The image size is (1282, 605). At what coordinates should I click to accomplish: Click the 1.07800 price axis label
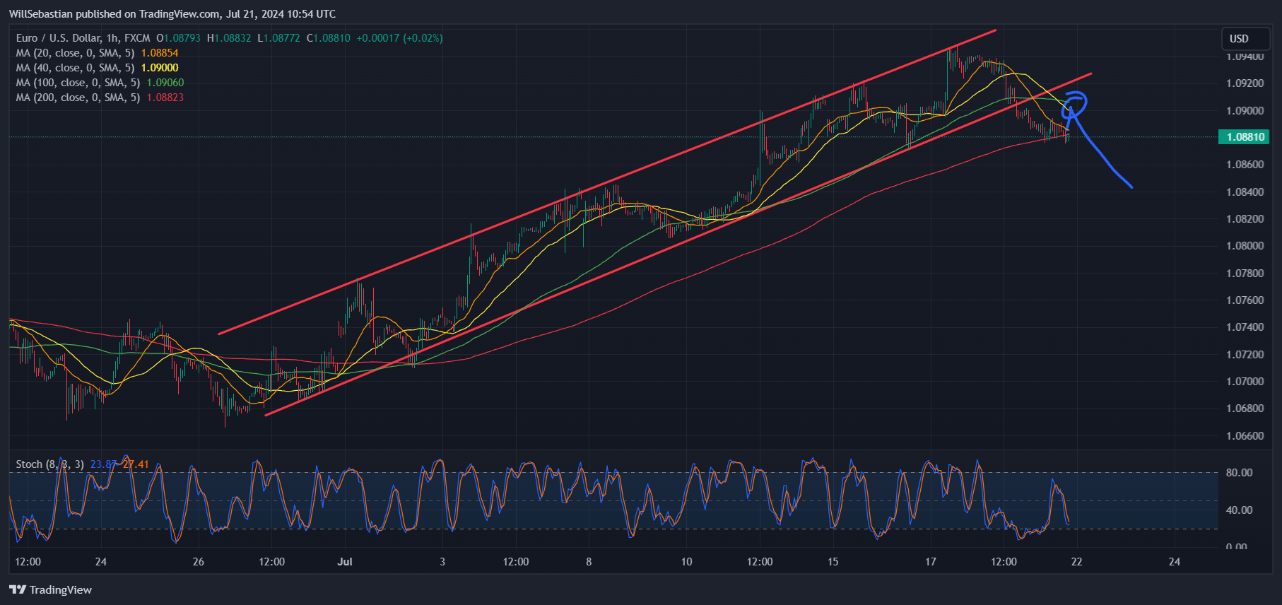coord(1245,274)
